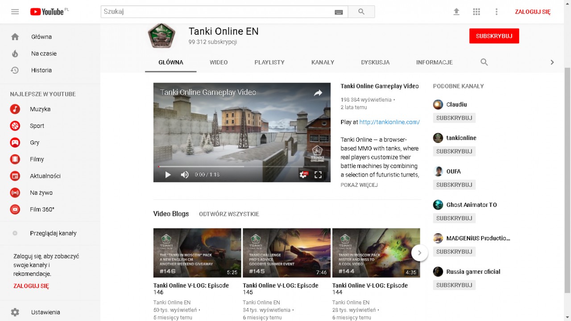Mute the featured video volume
Screen dimensions: 571x321
(x=184, y=175)
